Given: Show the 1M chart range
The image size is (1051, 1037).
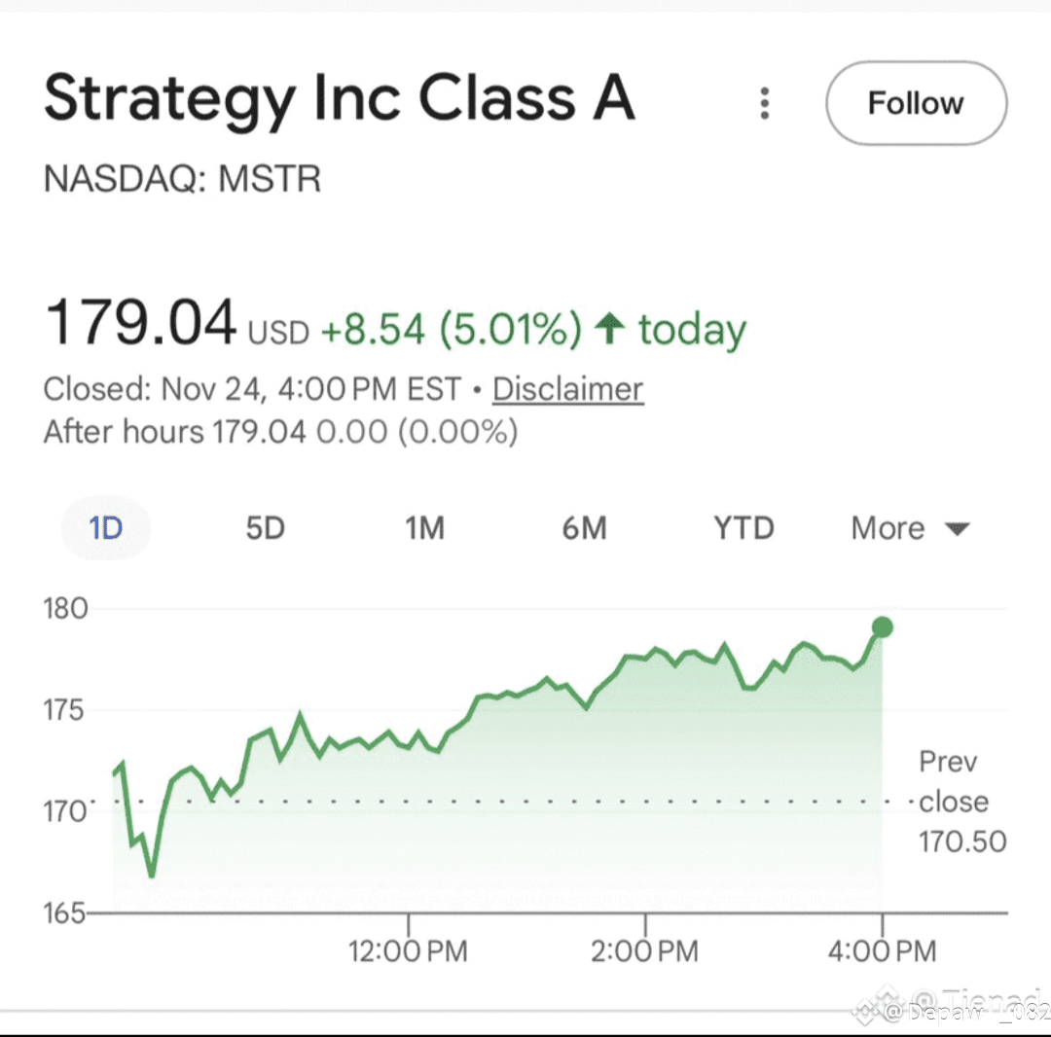Looking at the screenshot, I should [x=424, y=528].
